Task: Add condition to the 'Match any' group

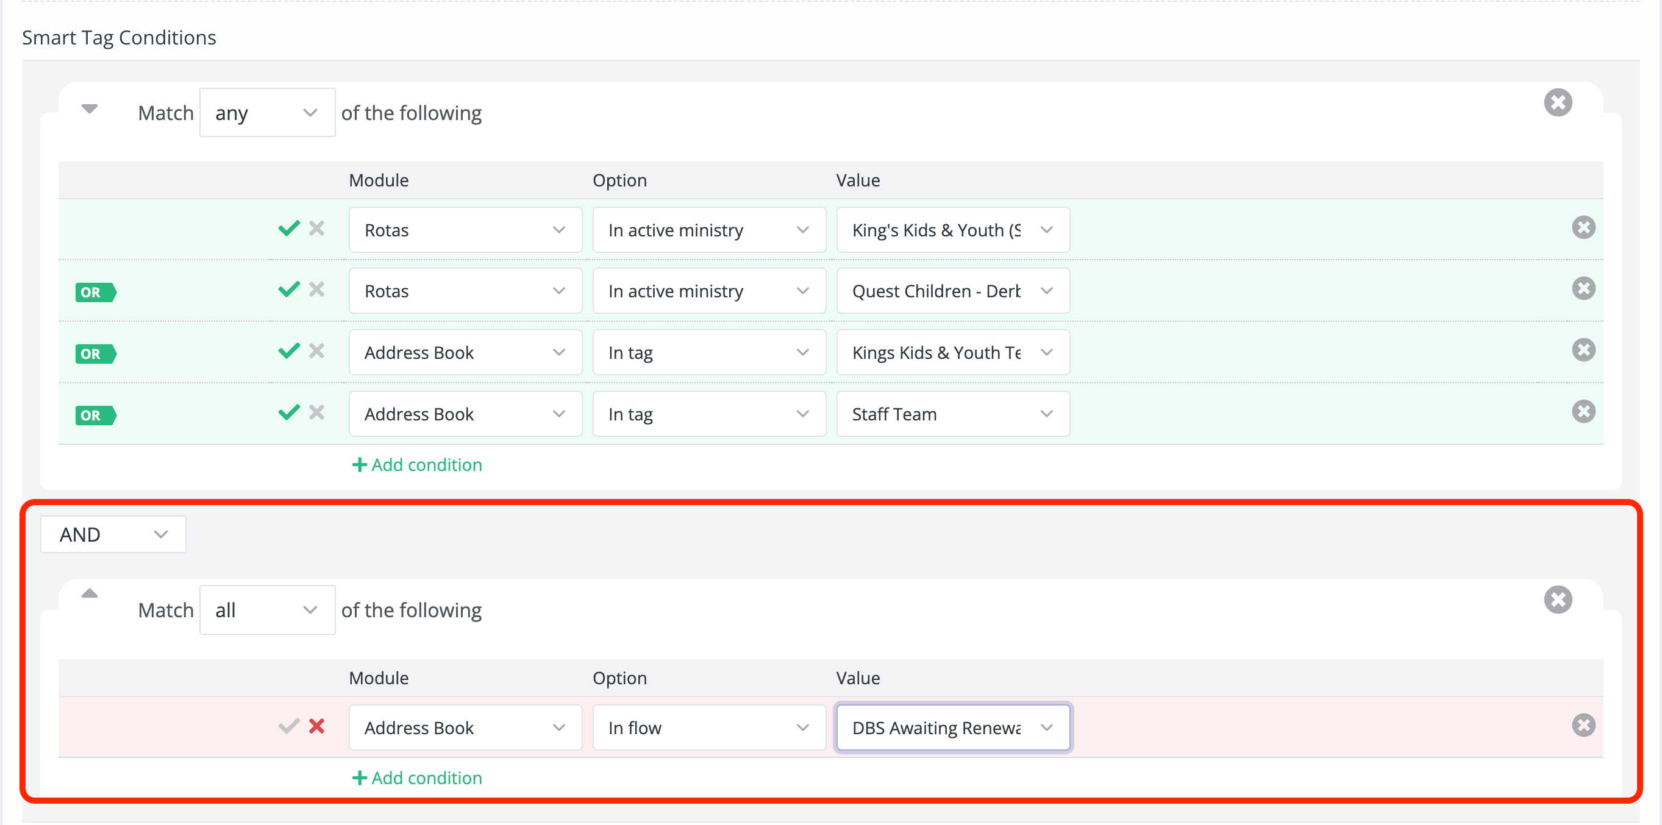Action: [x=417, y=465]
